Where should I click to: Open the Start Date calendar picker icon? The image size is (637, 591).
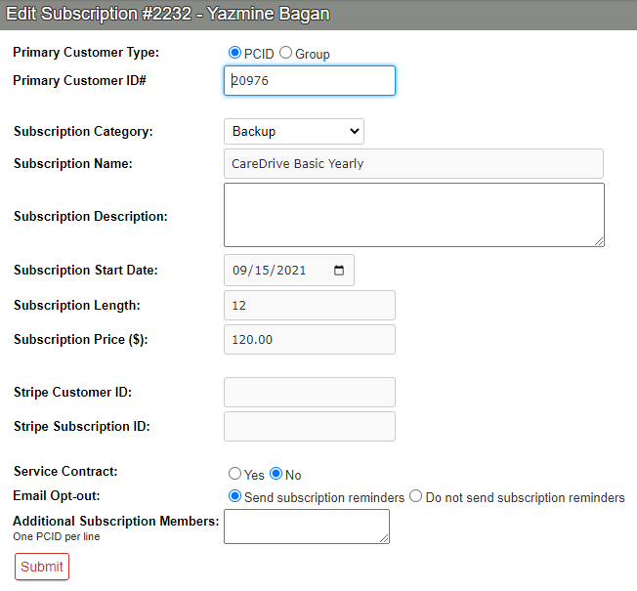point(339,271)
